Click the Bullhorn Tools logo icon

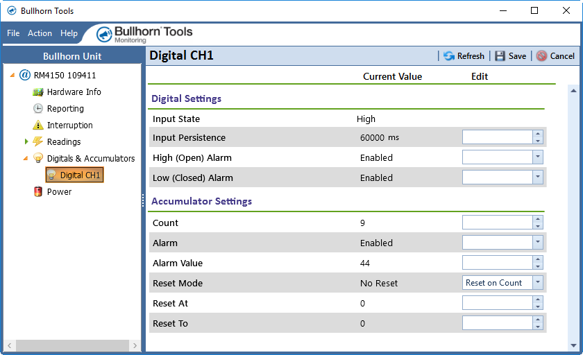104,34
